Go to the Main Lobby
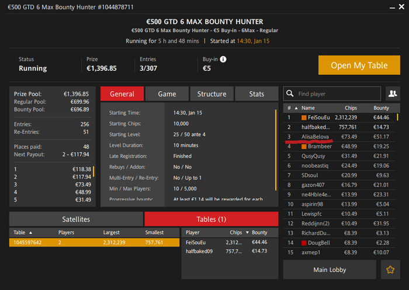The image size is (409, 290). (330, 270)
